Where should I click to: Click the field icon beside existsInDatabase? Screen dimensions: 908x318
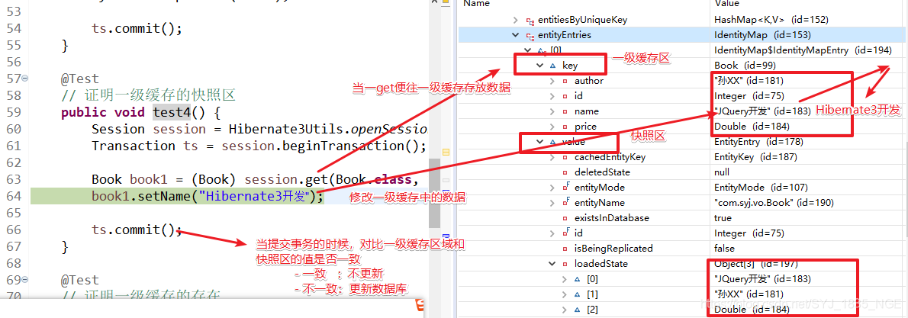pyautogui.click(x=565, y=218)
